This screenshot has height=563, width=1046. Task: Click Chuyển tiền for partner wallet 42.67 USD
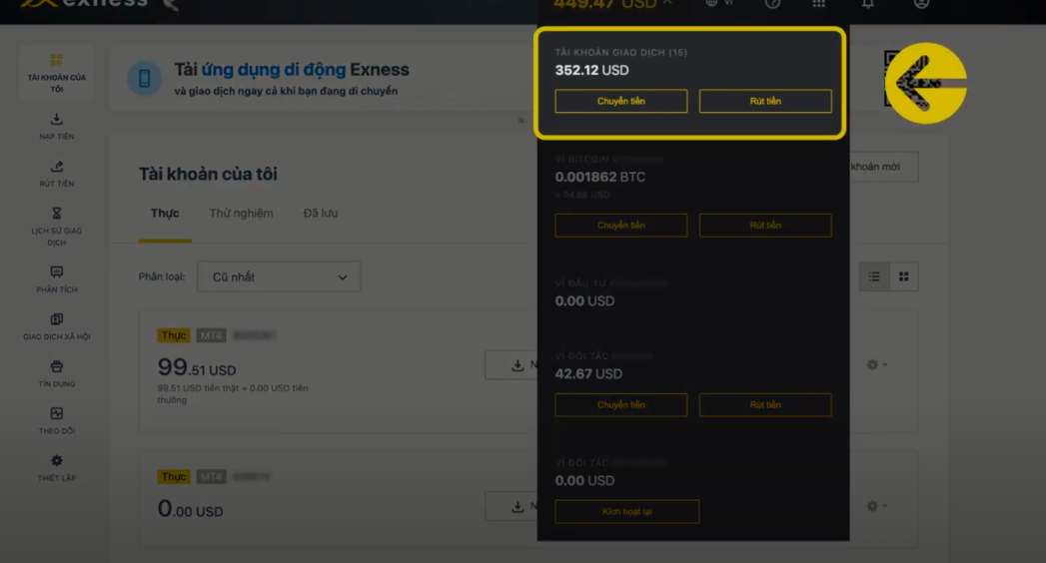[x=621, y=405]
